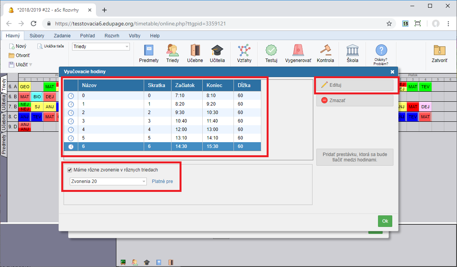Click the bottom bar teacher cap icon
The image size is (457, 267).
pos(146,262)
